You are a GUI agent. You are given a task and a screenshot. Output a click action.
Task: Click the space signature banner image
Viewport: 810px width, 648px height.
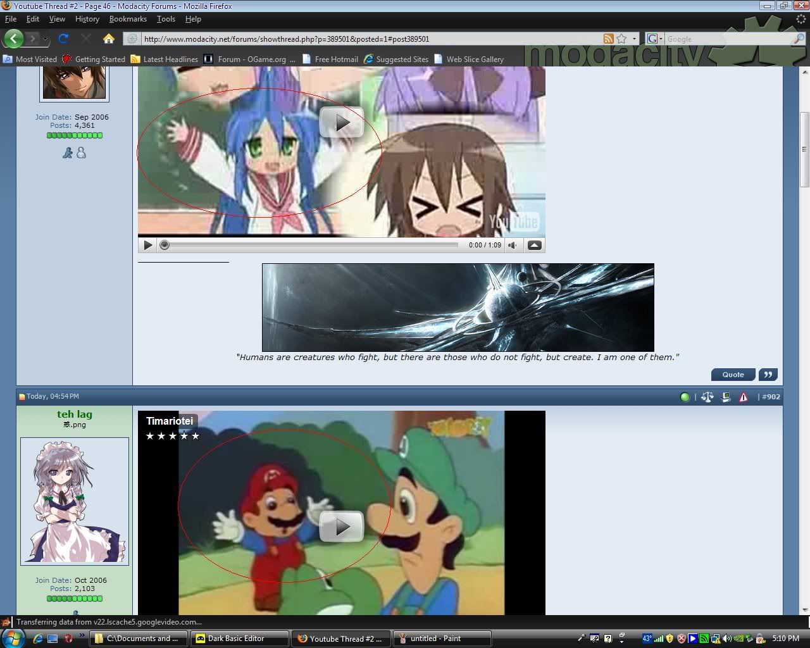tap(458, 308)
